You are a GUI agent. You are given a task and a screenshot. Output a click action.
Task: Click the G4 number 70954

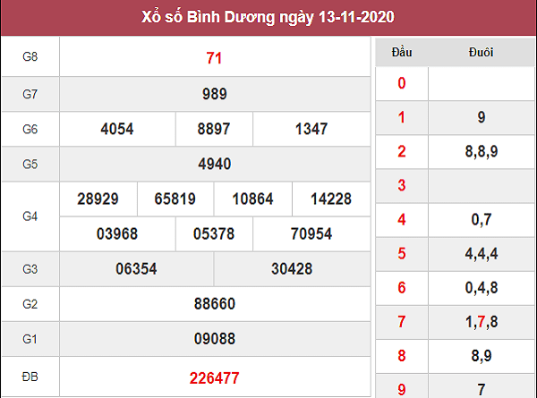311,233
